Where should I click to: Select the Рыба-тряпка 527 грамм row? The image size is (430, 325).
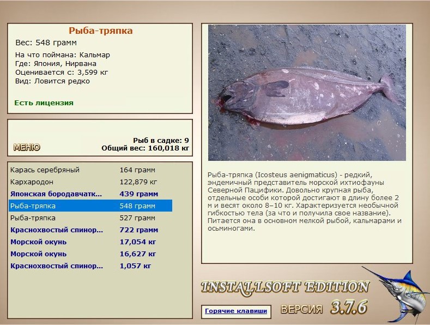pos(90,218)
